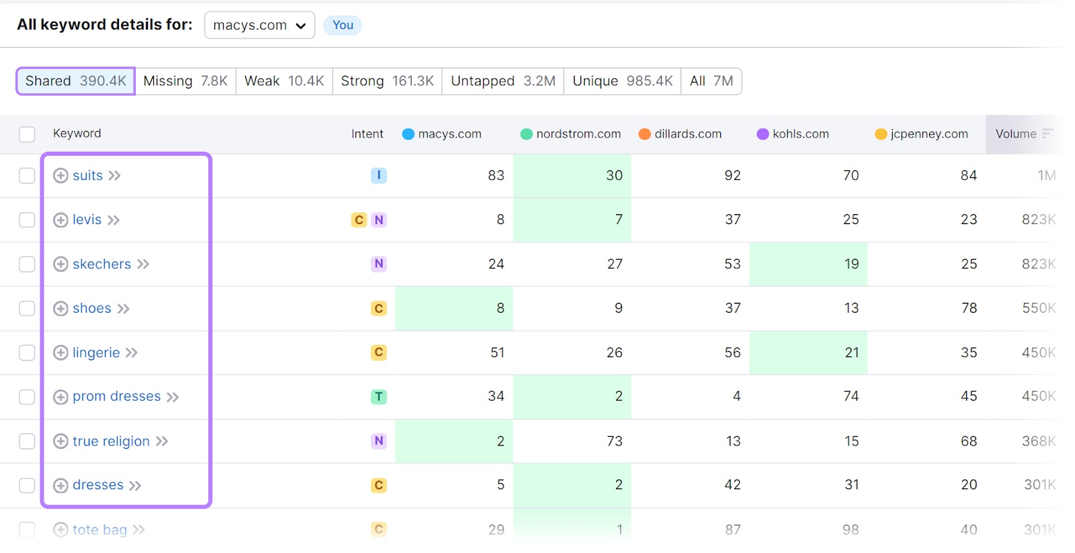Expand the true religion keyword arrows
1075x553 pixels.
(162, 442)
